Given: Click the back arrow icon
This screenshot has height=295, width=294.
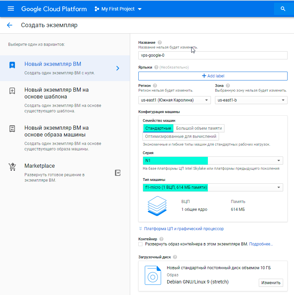Looking at the screenshot, I should [x=9, y=25].
